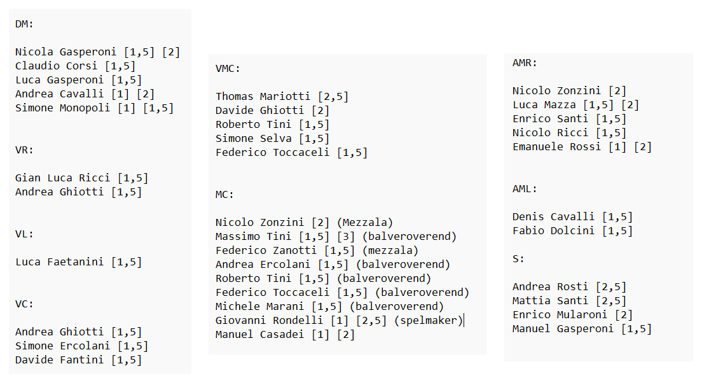Click the VR: heading

24,150
